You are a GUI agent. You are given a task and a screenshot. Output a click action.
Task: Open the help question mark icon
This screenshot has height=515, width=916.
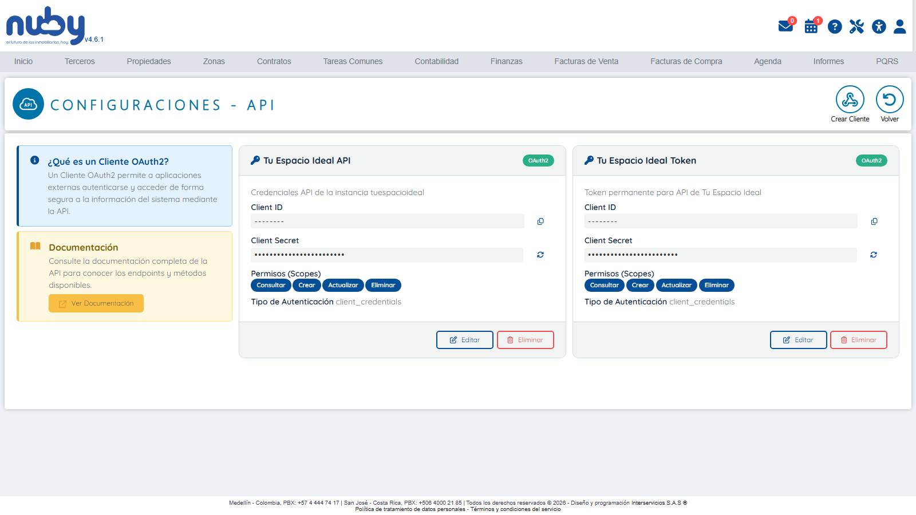pyautogui.click(x=835, y=26)
